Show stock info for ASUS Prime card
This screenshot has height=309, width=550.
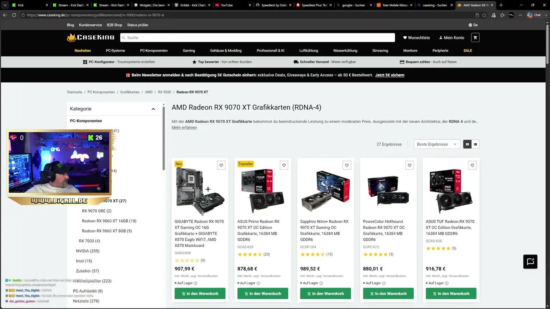click(258, 283)
